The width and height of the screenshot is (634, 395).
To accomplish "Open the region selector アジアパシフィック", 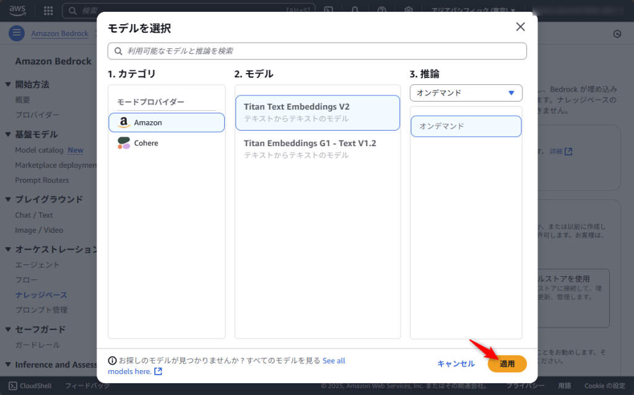I will point(473,11).
